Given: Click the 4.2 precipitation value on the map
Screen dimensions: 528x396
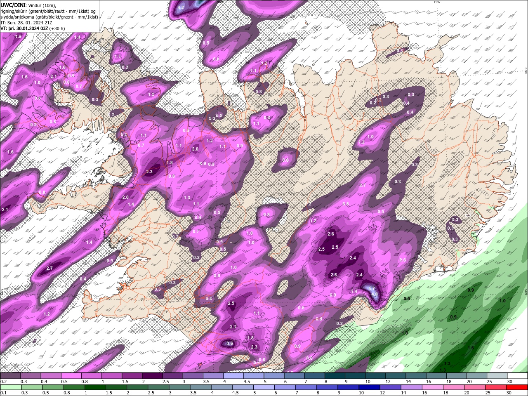Looking at the screenshot, I should coord(181,7).
